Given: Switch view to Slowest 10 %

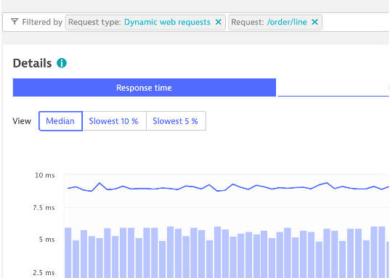Looking at the screenshot, I should [x=114, y=121].
